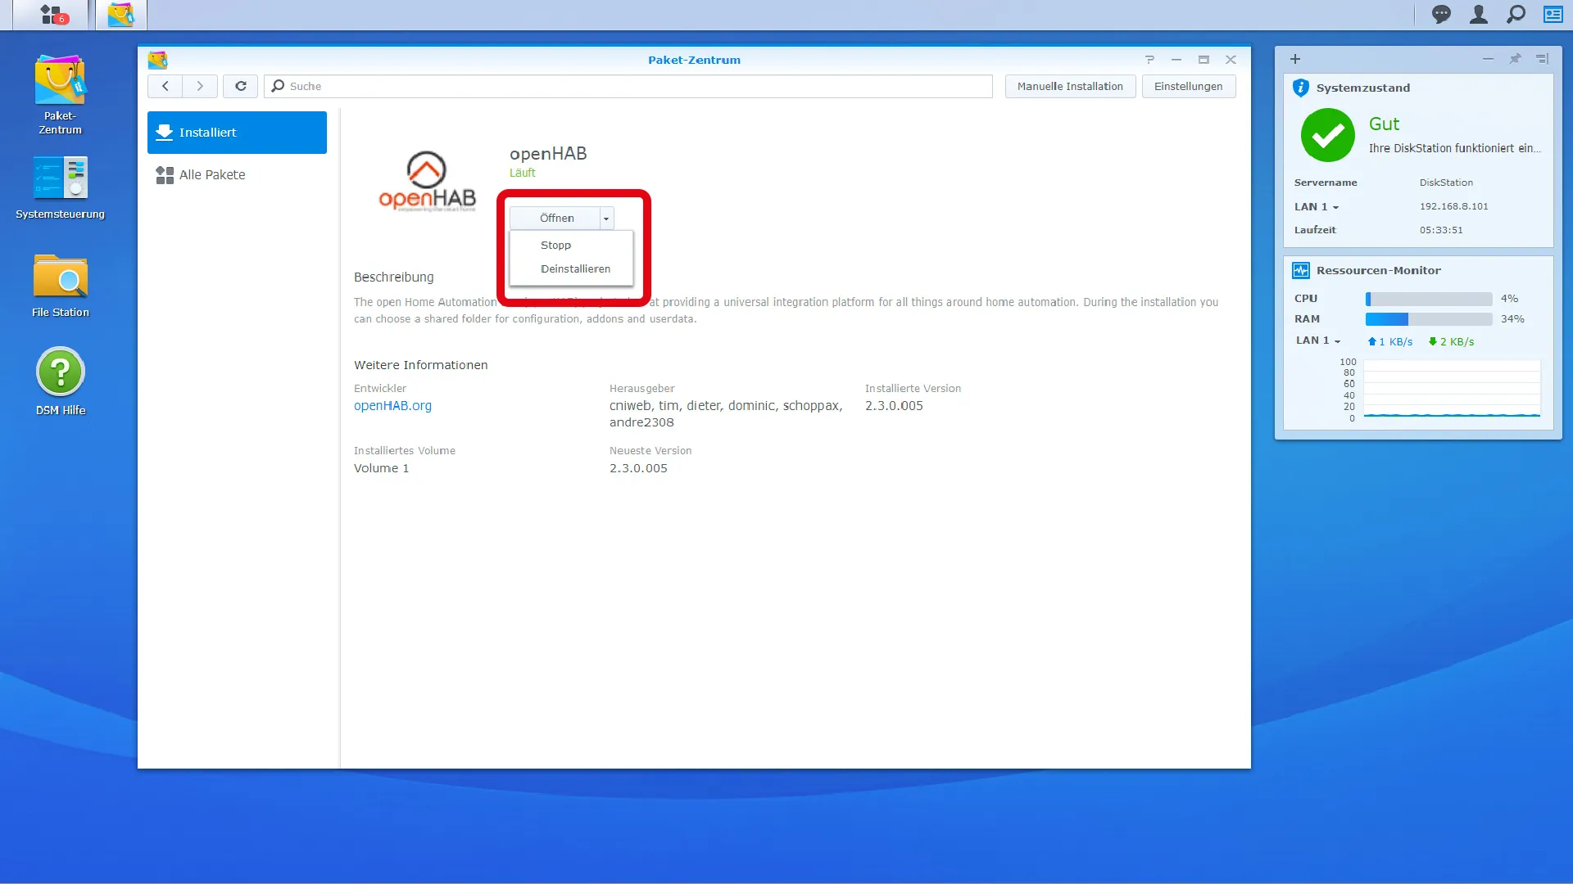Click the Ressourcen-Monitor widget icon

(1300, 270)
